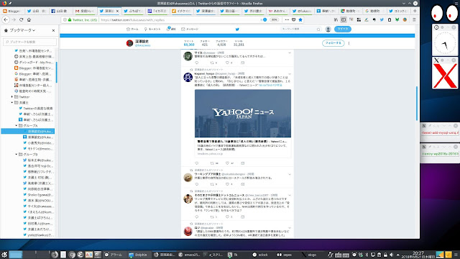Open the Library icon in the Firefox toolbar
The height and width of the screenshot is (259, 460).
point(336,19)
